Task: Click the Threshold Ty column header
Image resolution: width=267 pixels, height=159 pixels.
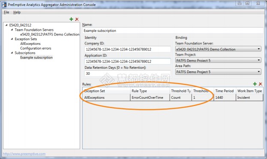Action: click(x=181, y=91)
